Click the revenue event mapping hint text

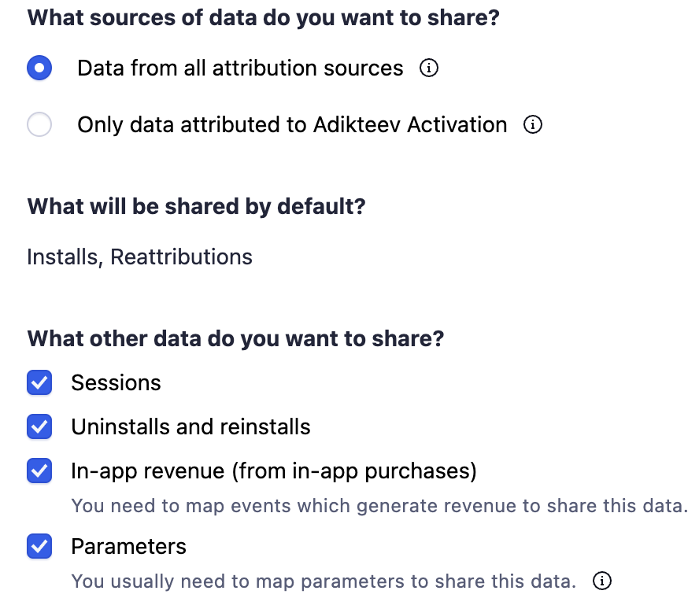[x=379, y=505]
